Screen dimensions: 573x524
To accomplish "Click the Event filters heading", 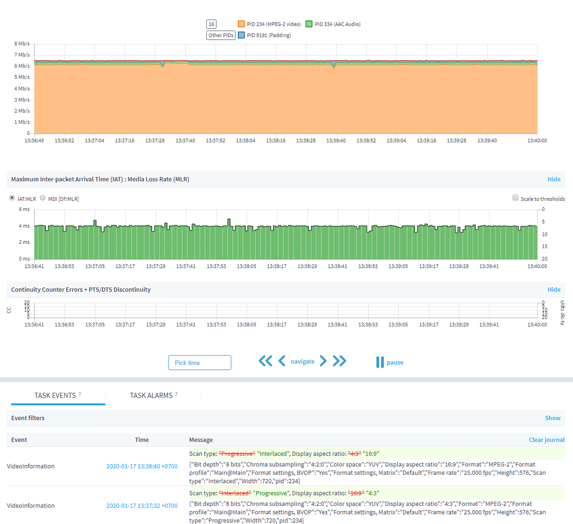I will coord(28,418).
